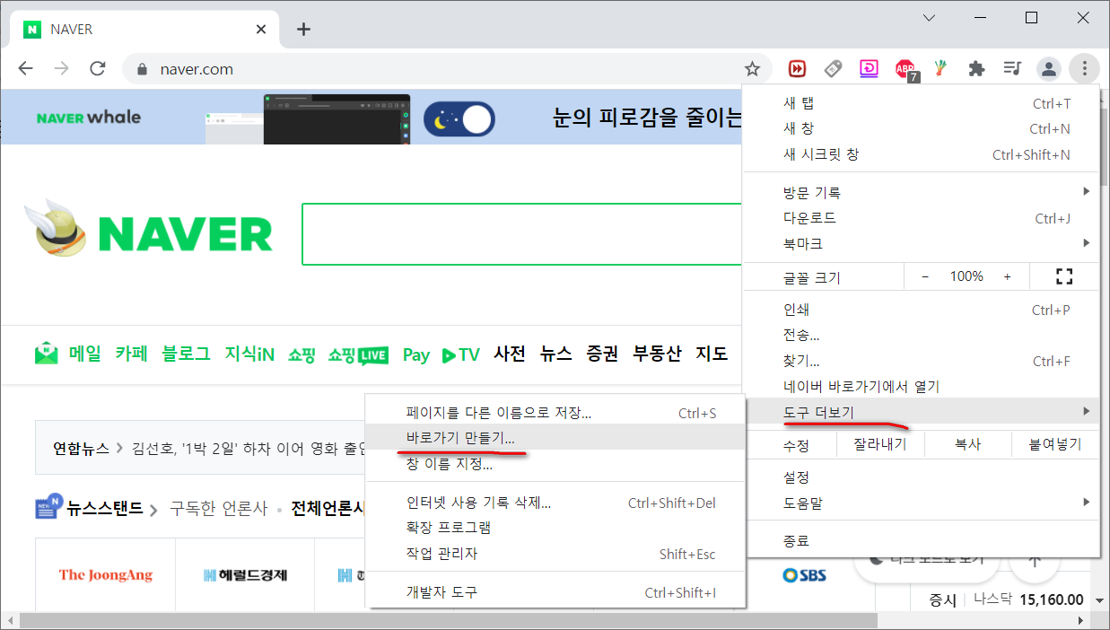1110x630 pixels.
Task: Expand the 도구 더보기 submenu
Action: click(x=921, y=412)
